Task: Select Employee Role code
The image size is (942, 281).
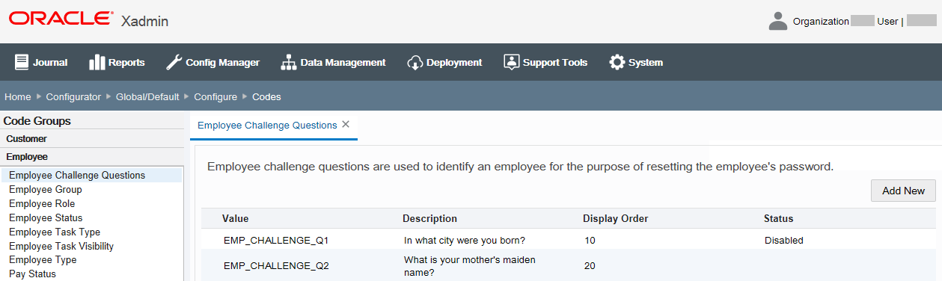Action: click(x=42, y=203)
